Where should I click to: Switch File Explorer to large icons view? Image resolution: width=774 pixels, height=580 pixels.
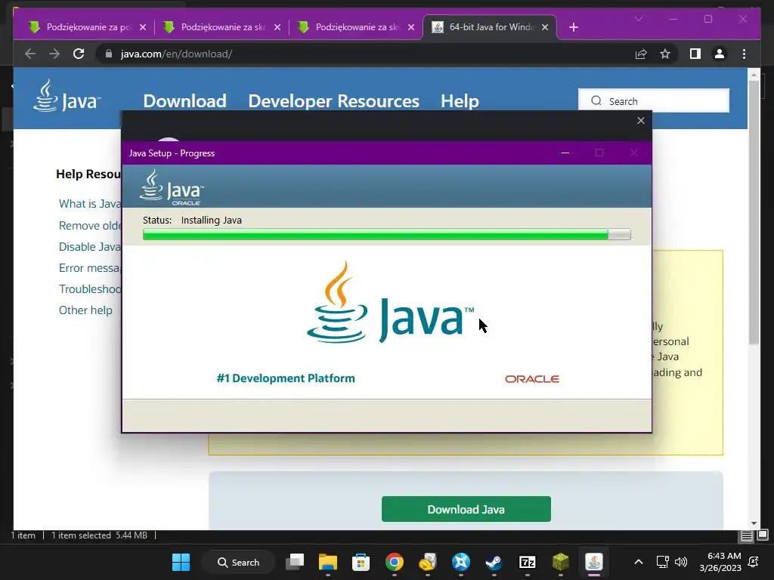pyautogui.click(x=763, y=535)
